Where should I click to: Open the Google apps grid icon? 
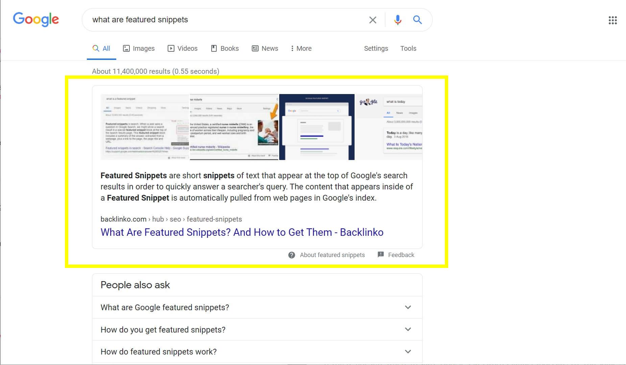click(613, 20)
